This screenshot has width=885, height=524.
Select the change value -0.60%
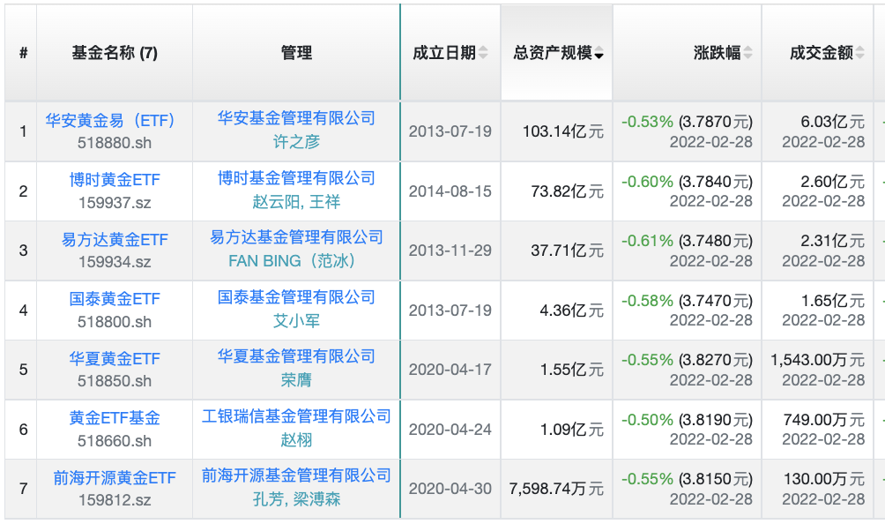click(647, 181)
